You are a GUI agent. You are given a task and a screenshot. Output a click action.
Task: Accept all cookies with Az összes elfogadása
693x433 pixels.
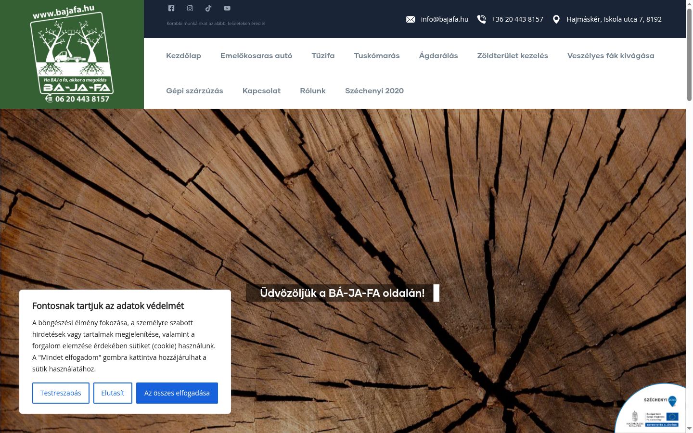(x=177, y=393)
